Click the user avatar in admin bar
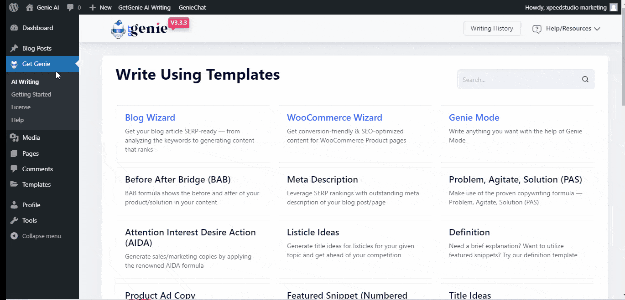 (614, 7)
